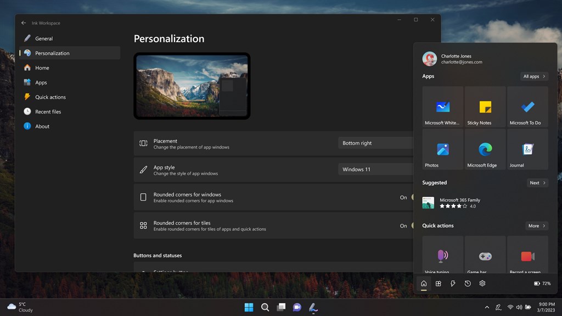
Task: Open the Placement dropdown showing Bottom right
Action: tap(375, 143)
